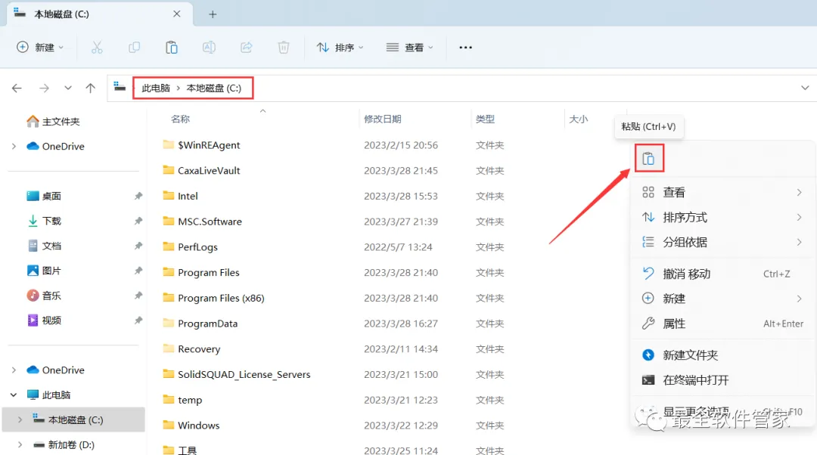Open the 查看 view dropdown in toolbar
This screenshot has width=817, height=455.
409,48
